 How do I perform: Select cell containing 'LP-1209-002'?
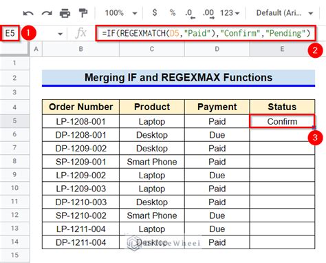pos(80,175)
